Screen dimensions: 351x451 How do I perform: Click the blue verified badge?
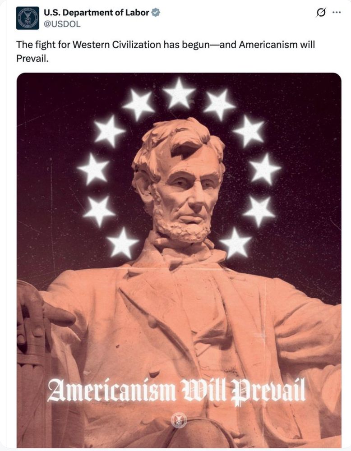tap(156, 12)
